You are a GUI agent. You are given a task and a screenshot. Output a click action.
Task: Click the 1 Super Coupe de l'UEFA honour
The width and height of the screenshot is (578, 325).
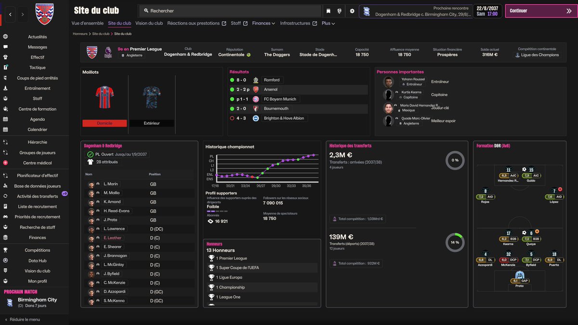[x=263, y=268]
